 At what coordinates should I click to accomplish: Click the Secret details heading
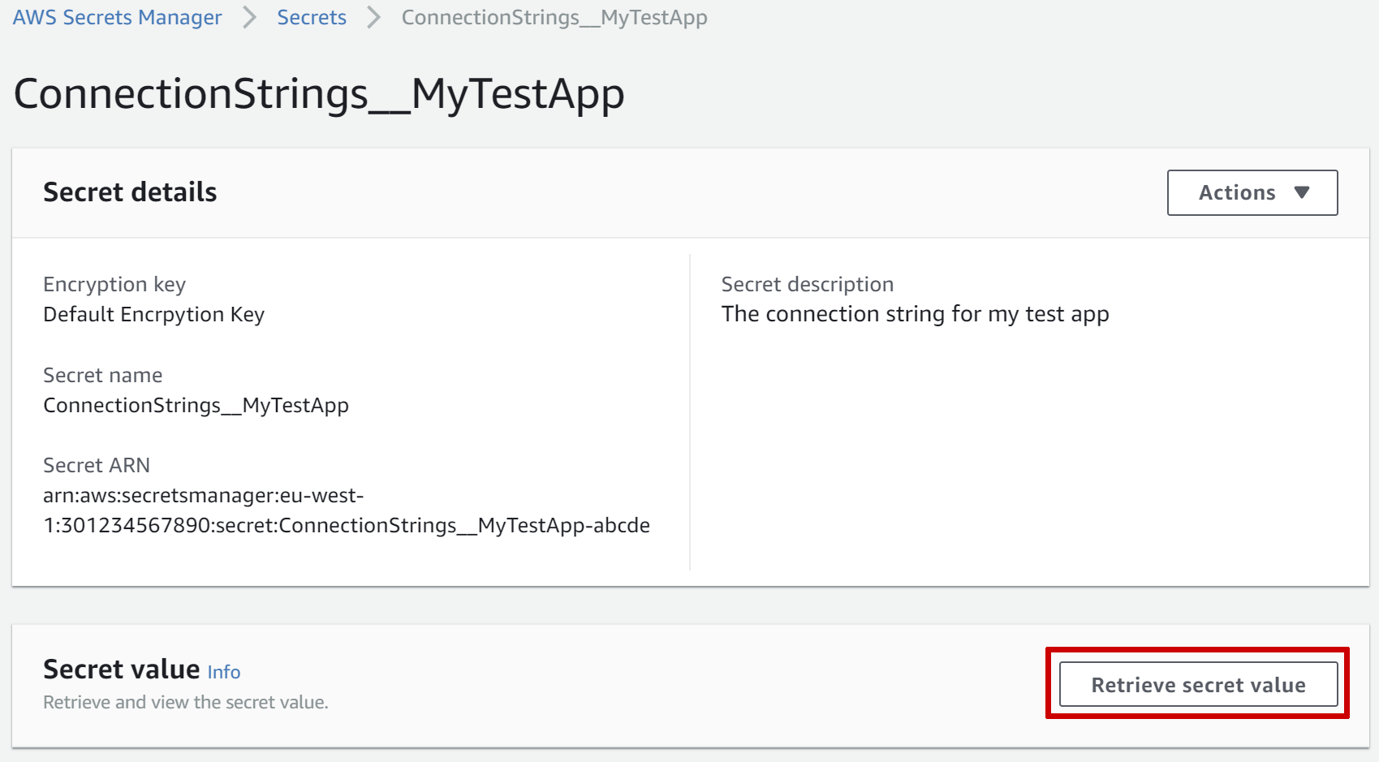click(x=130, y=192)
